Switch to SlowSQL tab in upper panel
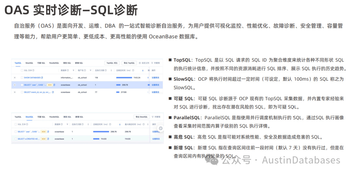 pos(29,63)
